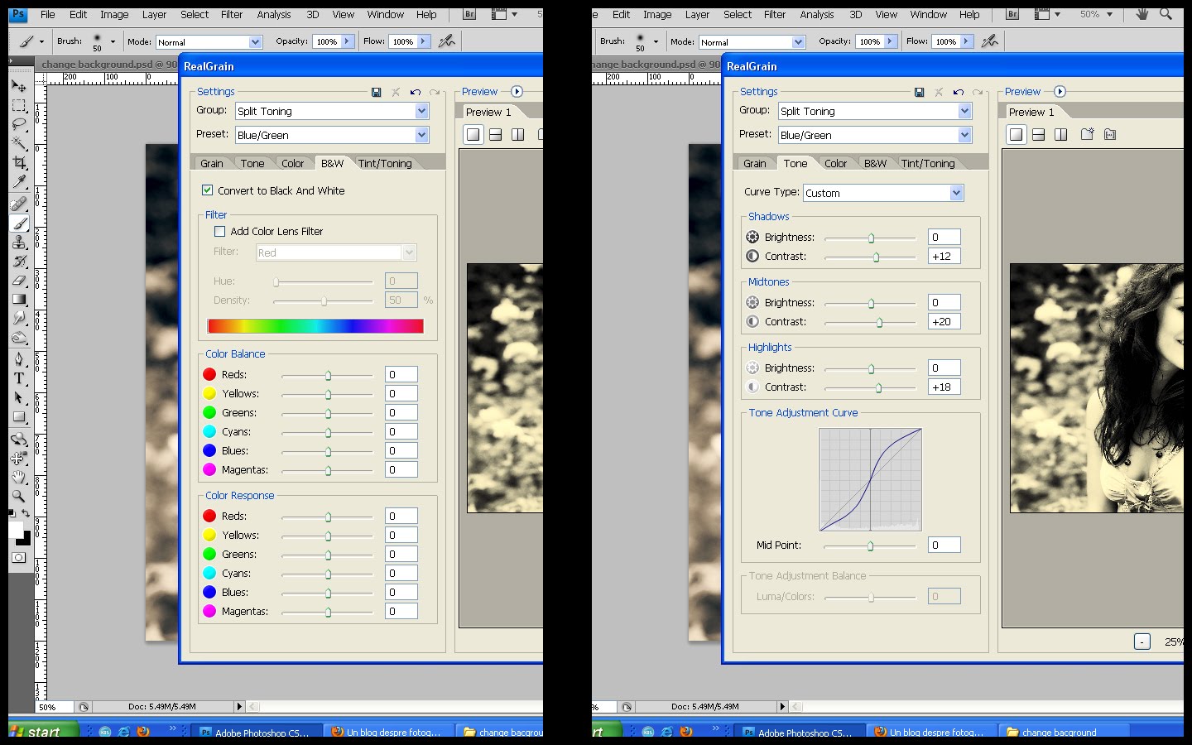Select the Eraser tool
The image size is (1192, 745).
[x=19, y=281]
